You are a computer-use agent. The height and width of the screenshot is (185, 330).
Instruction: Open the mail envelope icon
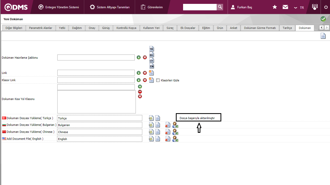coord(285,7)
